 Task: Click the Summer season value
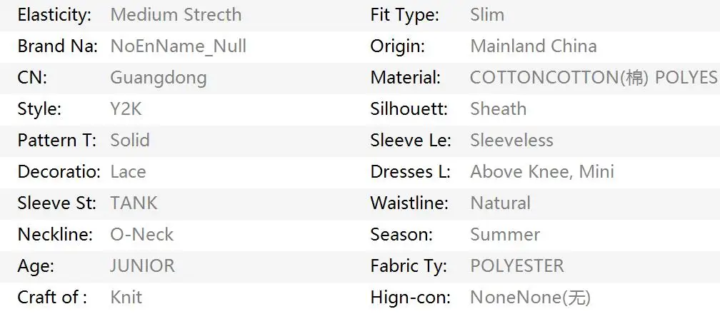coord(504,235)
